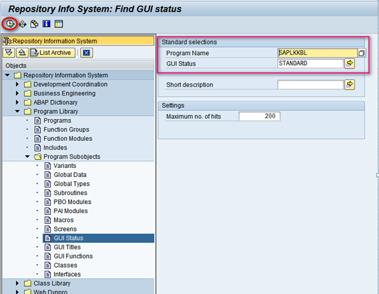Open multiple selection for Short description
The image size is (379, 294).
coord(350,85)
